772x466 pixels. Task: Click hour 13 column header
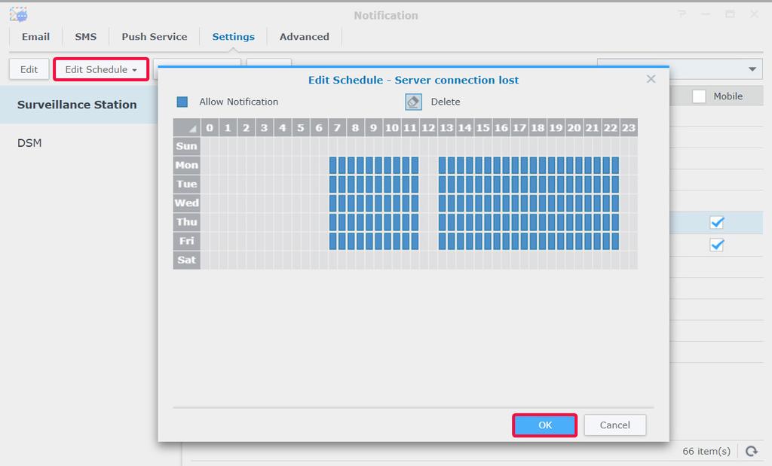(446, 127)
